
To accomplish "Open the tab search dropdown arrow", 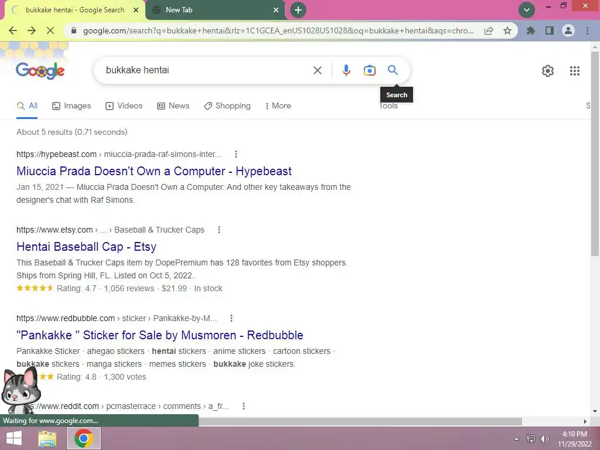I will pyautogui.click(x=527, y=10).
